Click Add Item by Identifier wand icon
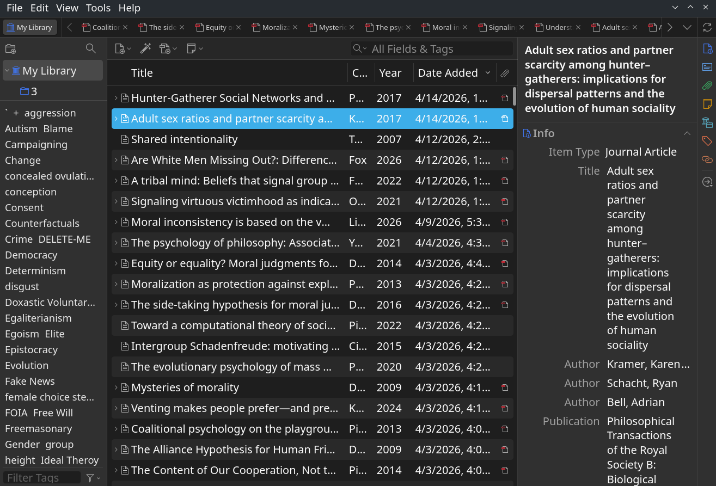Viewport: 716px width, 486px height. [145, 49]
